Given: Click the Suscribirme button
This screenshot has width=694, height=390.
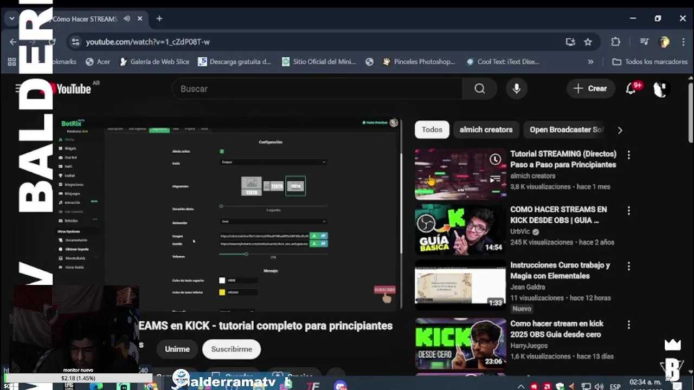Looking at the screenshot, I should coord(232,349).
